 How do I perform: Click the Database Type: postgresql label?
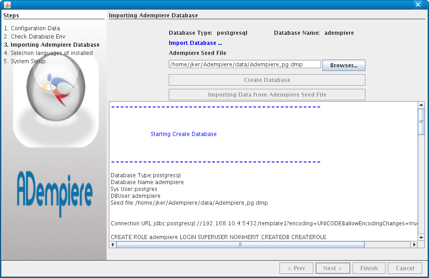pos(208,33)
